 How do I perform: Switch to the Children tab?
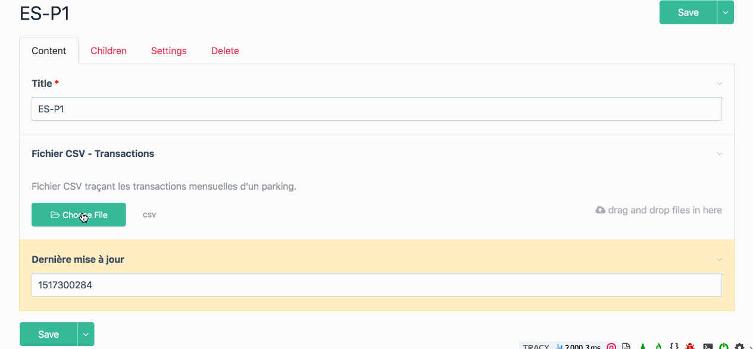(x=108, y=51)
